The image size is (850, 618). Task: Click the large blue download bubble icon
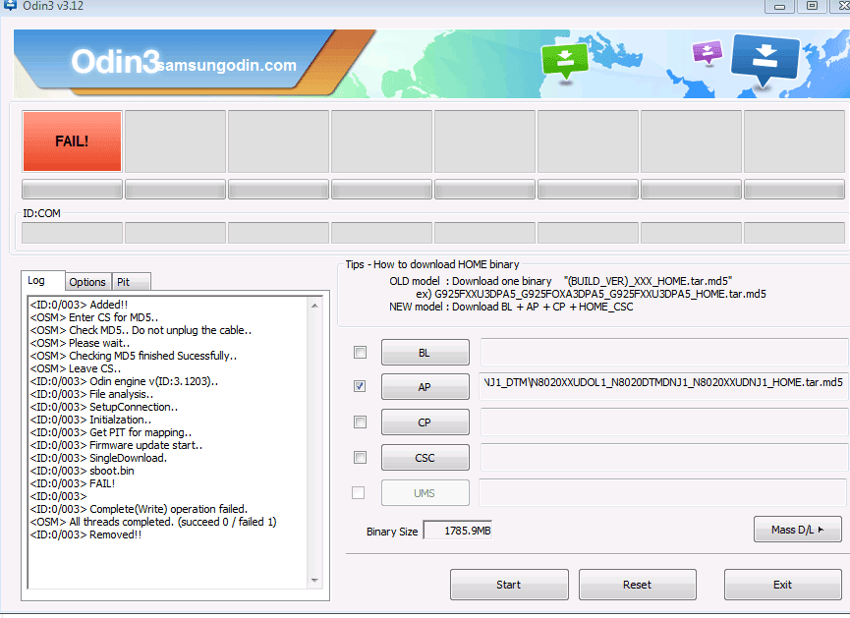point(765,59)
